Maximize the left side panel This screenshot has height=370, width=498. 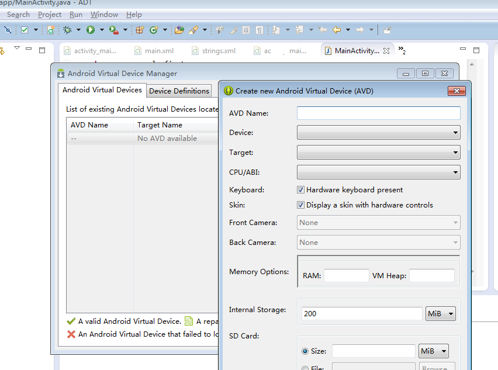[x=42, y=50]
